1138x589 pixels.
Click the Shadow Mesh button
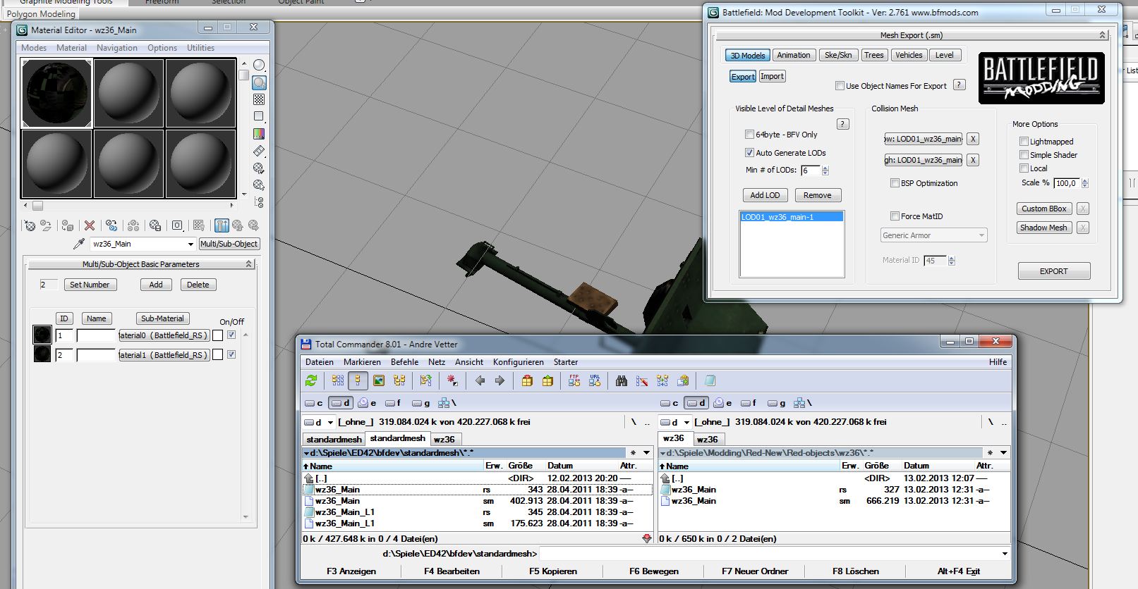[1044, 228]
